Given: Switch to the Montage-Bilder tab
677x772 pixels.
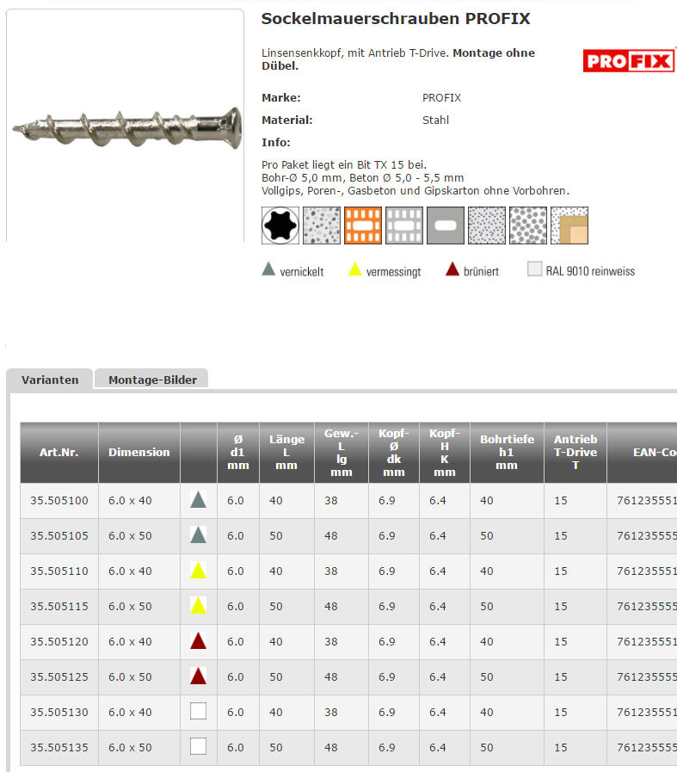Looking at the screenshot, I should pos(152,380).
